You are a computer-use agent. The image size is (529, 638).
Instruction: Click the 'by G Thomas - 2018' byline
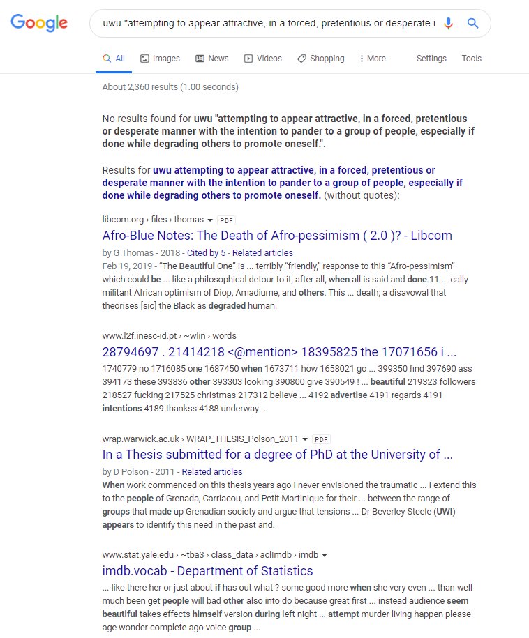coord(141,252)
